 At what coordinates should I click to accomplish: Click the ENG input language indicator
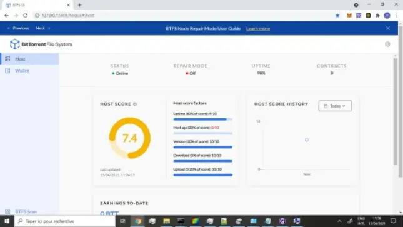click(361, 221)
